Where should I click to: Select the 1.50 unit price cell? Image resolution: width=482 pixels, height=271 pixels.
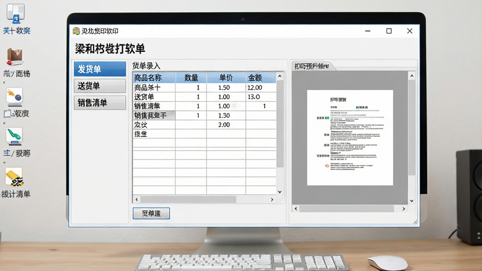226,88
